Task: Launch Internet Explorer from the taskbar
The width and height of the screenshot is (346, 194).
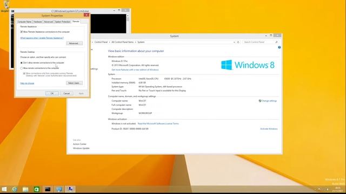Action: pos(15,189)
